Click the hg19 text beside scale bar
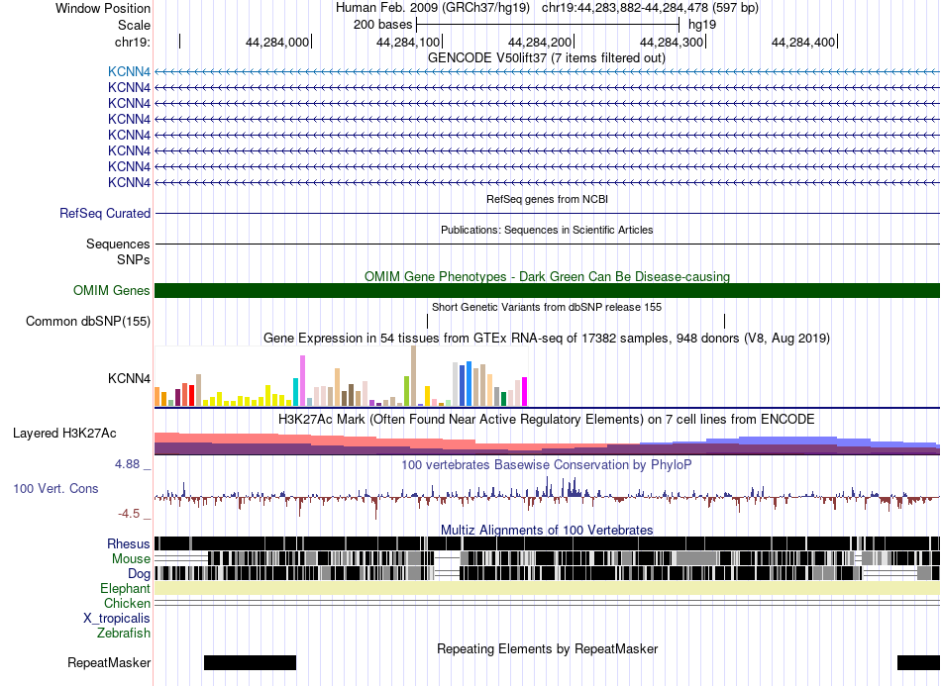The width and height of the screenshot is (941, 686). (702, 25)
